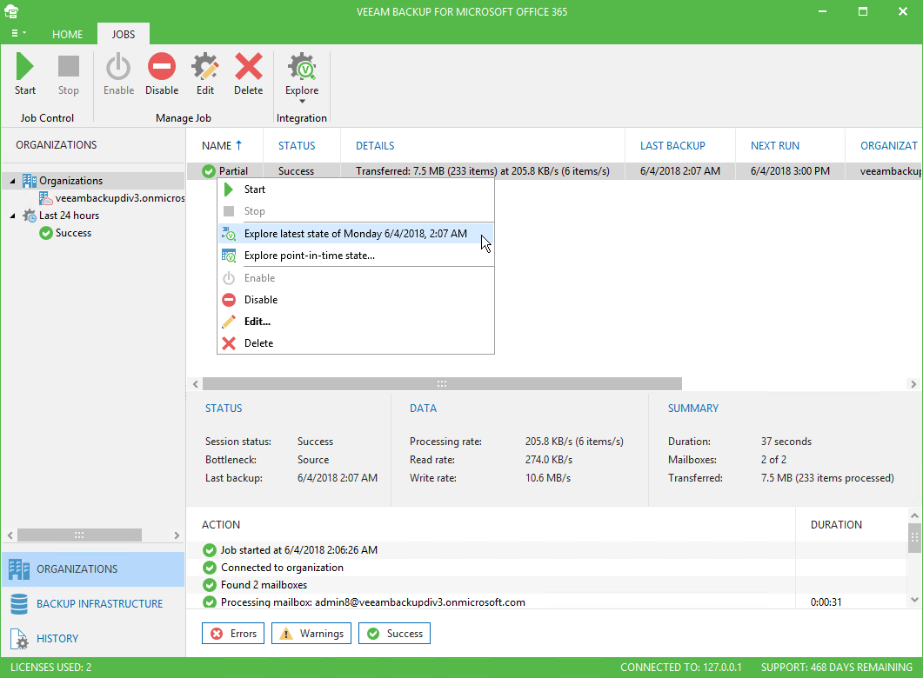The height and width of the screenshot is (678, 923).
Task: Click the ORGANIZATION column header
Action: click(888, 145)
